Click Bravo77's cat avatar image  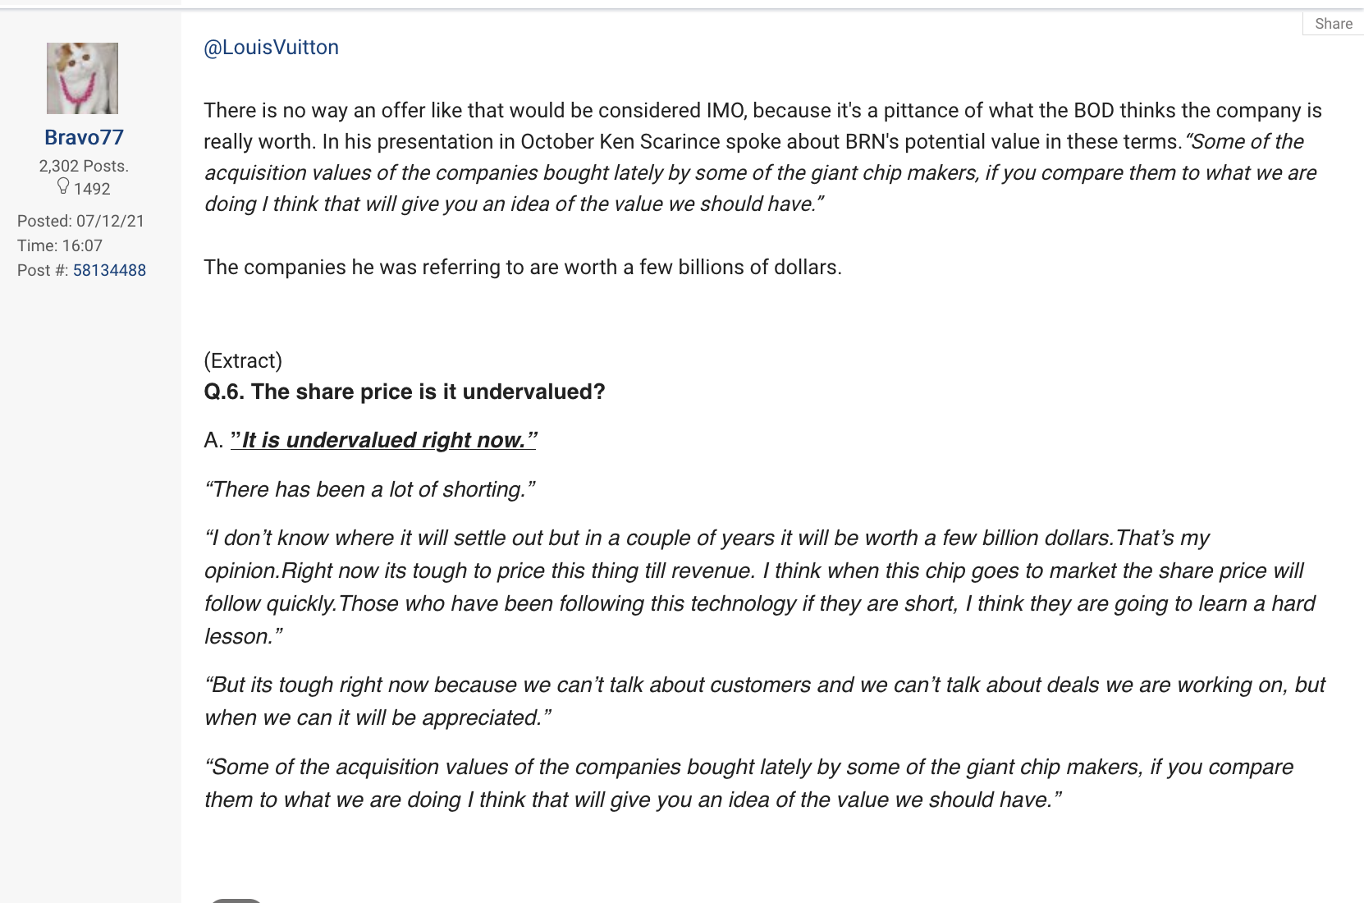click(82, 78)
